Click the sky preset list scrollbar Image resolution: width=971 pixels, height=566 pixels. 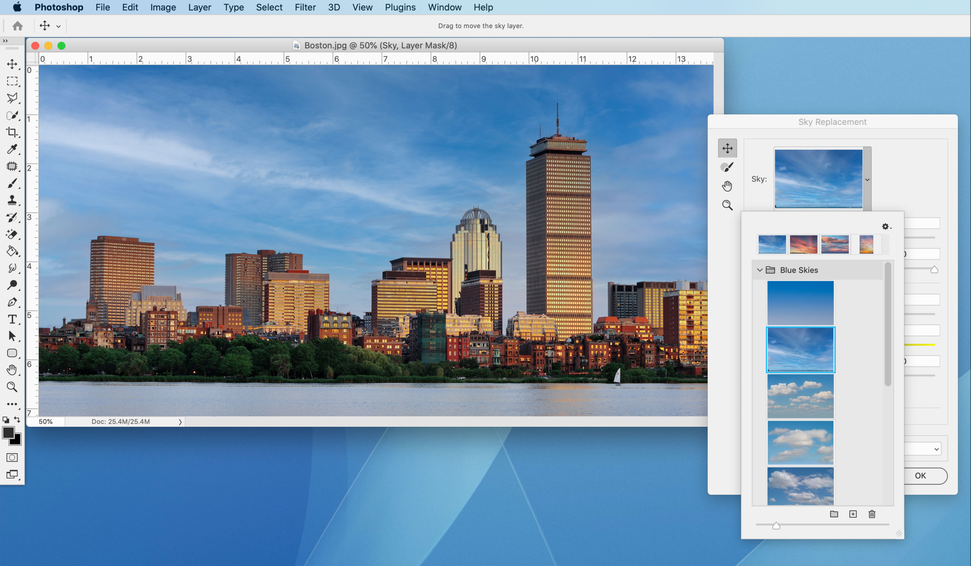[888, 324]
